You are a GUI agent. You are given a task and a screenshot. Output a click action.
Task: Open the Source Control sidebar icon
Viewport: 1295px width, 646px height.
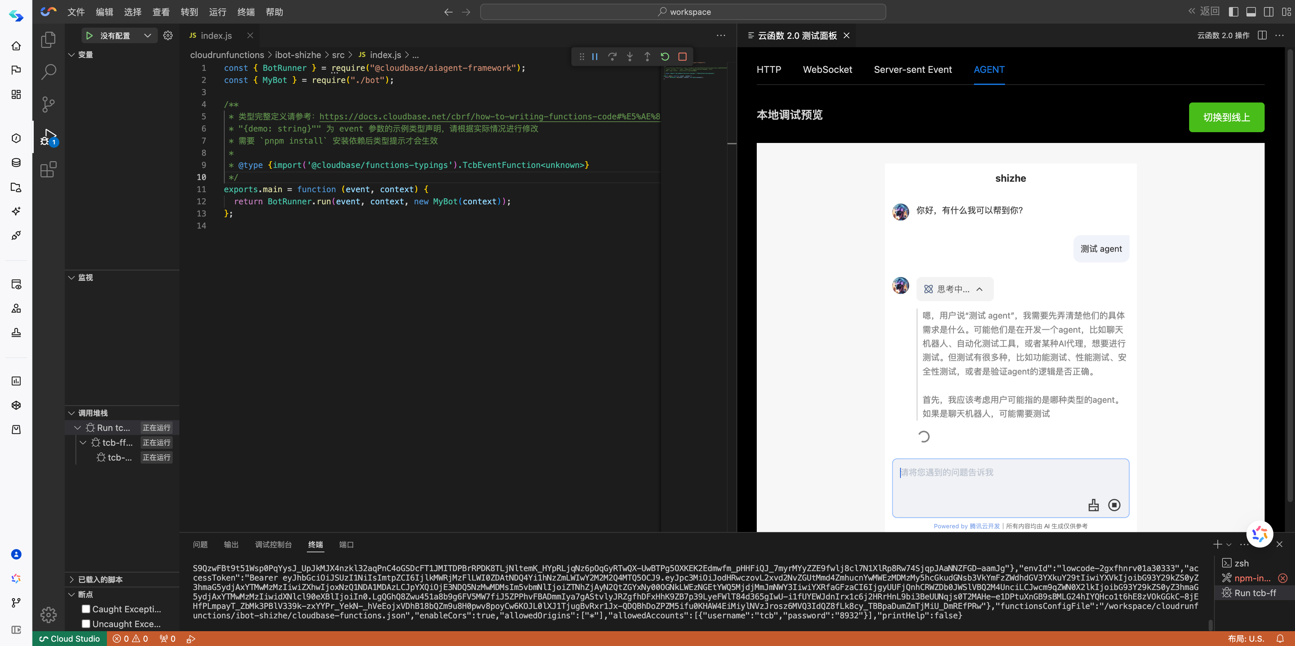point(48,104)
